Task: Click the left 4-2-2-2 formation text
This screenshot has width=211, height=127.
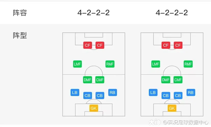Action: click(x=94, y=13)
